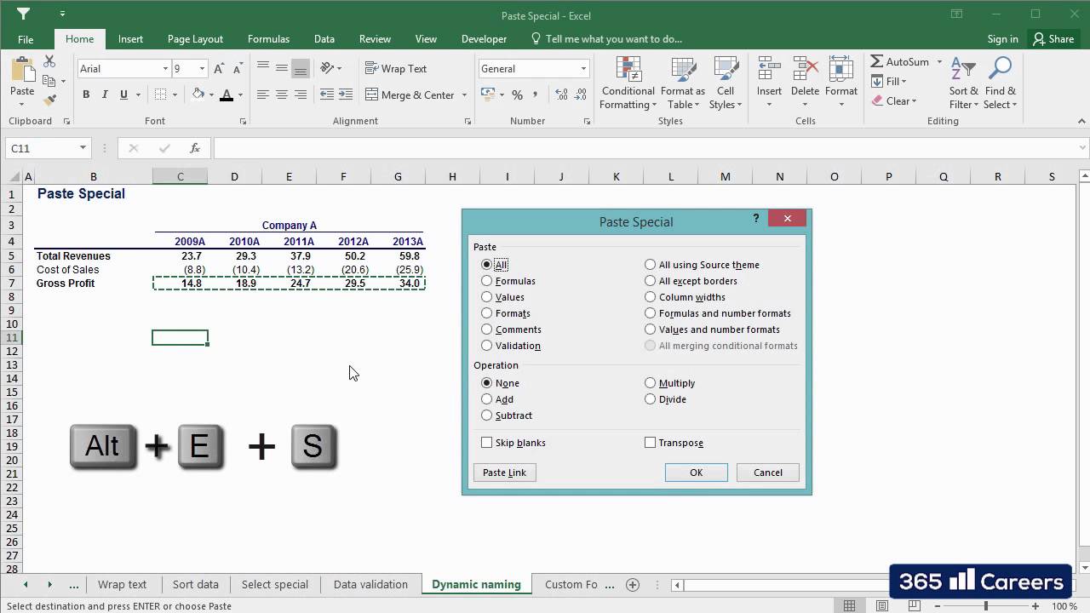Check the Skip blanks checkbox
Image resolution: width=1090 pixels, height=613 pixels.
pyautogui.click(x=487, y=443)
